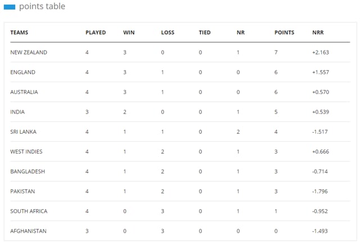Open the INDIA team entry
The width and height of the screenshot is (360, 244).
click(17, 112)
